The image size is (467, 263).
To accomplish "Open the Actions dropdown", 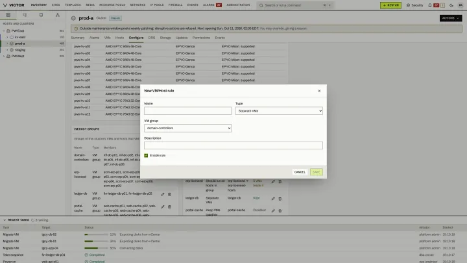I will click(450, 18).
